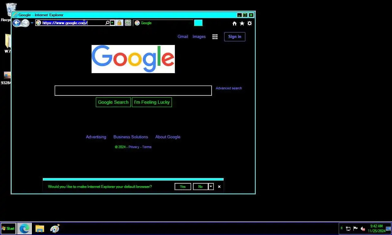Click the address bar search magnifier icon

pos(107,23)
